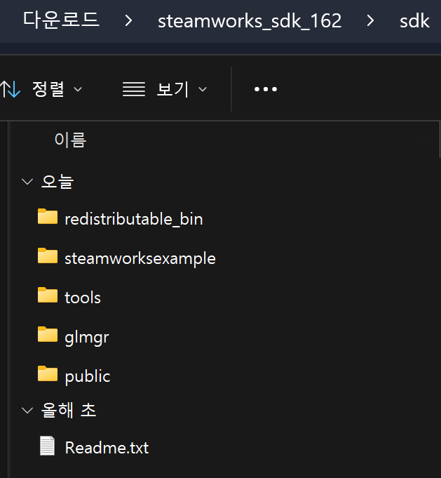Go to steamworks_sdk_162 breadcrumb
Image resolution: width=441 pixels, height=478 pixels.
[x=250, y=21]
